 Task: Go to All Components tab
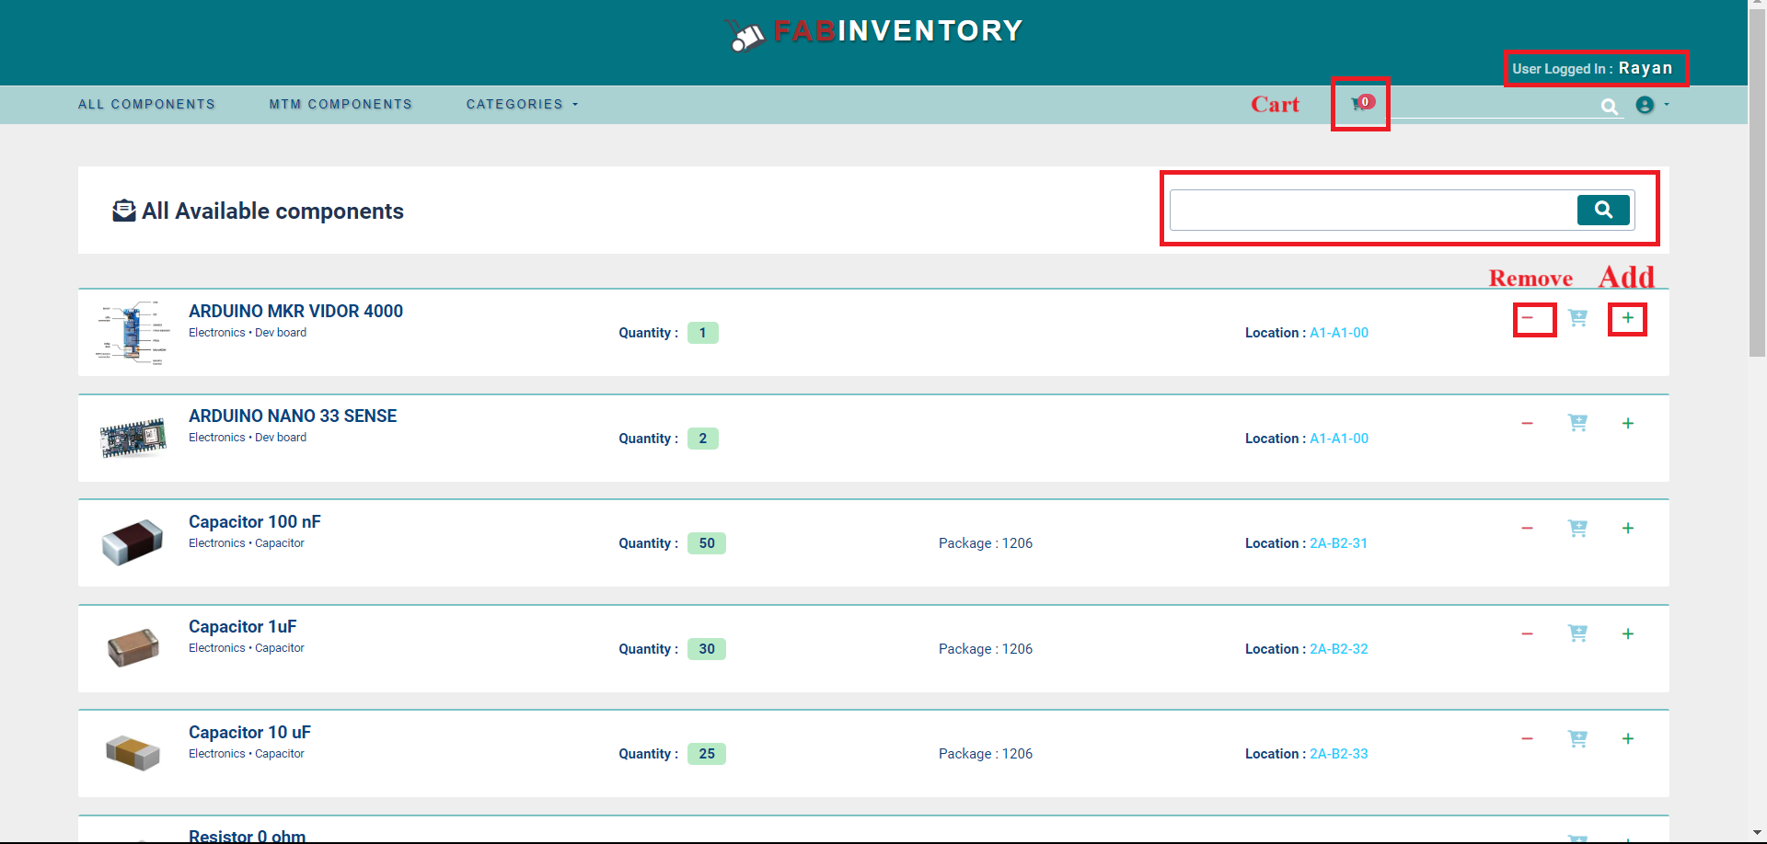pyautogui.click(x=146, y=105)
